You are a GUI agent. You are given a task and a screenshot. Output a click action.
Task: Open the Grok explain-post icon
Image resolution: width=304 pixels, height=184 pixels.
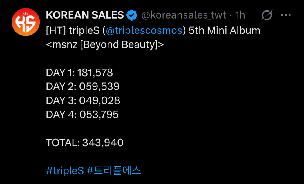[266, 15]
